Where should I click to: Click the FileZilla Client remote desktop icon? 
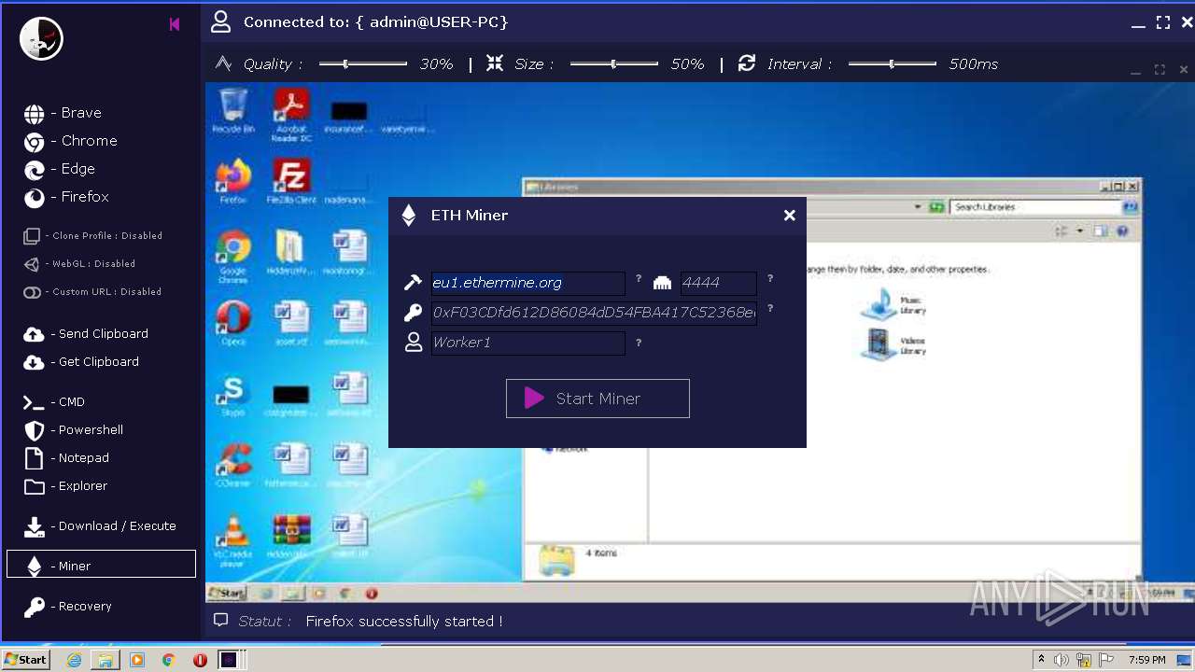[291, 182]
